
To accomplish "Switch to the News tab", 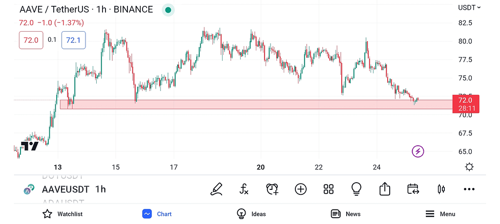I will point(346,214).
